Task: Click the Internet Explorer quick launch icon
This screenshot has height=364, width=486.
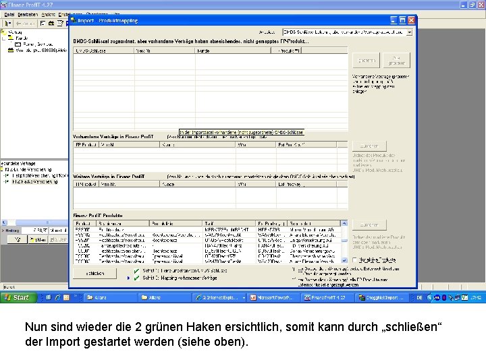Action: pos(57,297)
